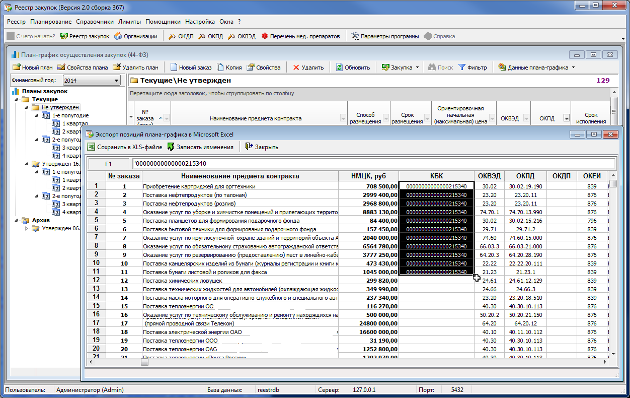Open the ОКВЭД classifier in the main toolbar
This screenshot has width=630, height=398.
coord(242,36)
